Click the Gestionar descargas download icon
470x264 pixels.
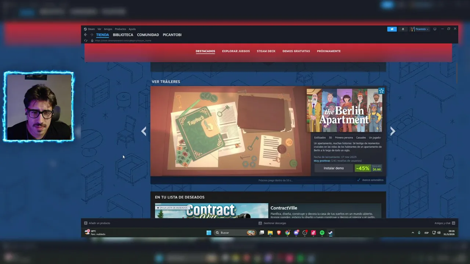[x=260, y=223]
